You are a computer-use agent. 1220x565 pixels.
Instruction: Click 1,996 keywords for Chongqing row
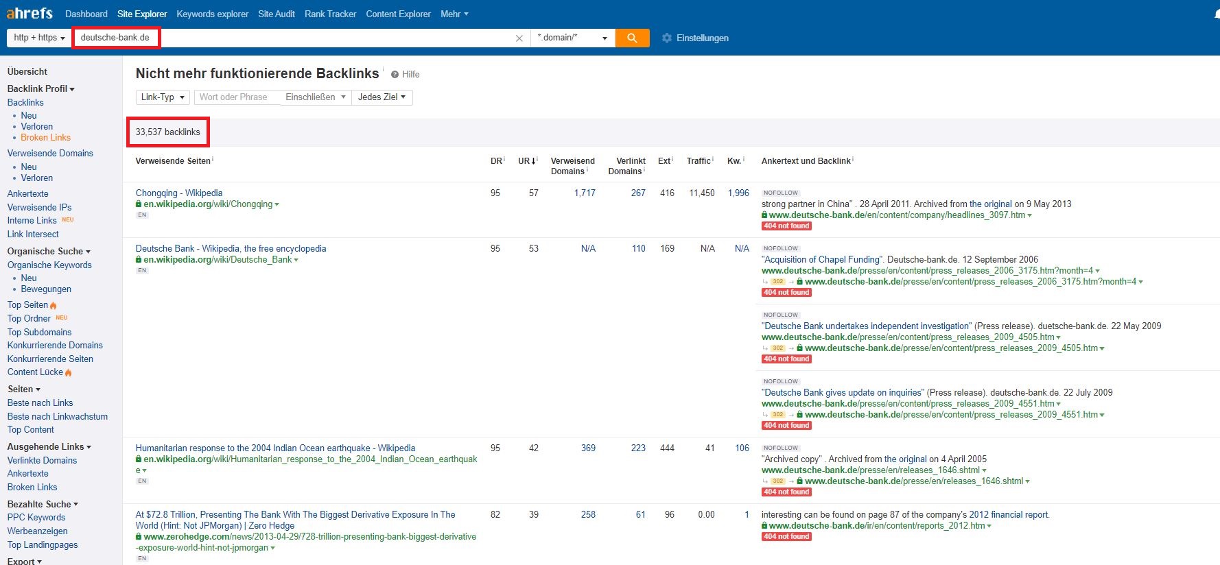click(738, 193)
